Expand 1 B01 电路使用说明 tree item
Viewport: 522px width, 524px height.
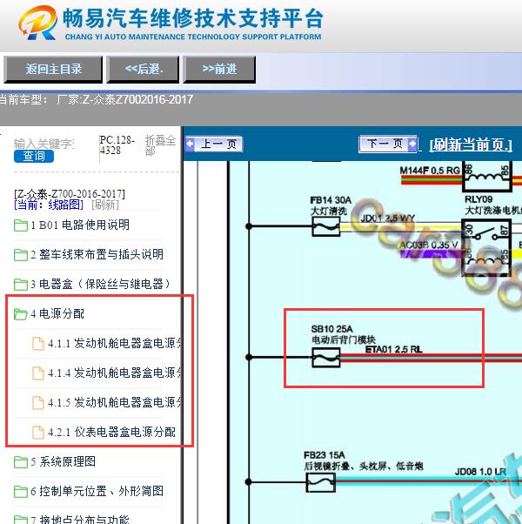coord(80,225)
